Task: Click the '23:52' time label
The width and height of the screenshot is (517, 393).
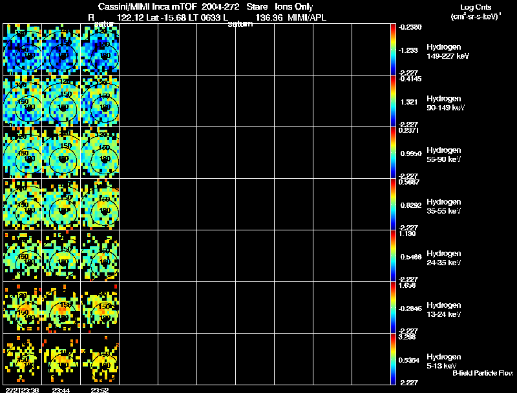Action: (100, 390)
